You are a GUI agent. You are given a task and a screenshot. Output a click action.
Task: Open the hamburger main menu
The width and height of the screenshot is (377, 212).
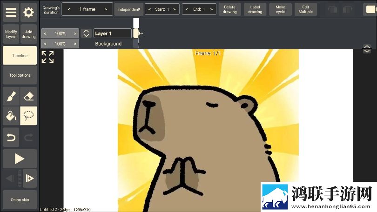[11, 12]
